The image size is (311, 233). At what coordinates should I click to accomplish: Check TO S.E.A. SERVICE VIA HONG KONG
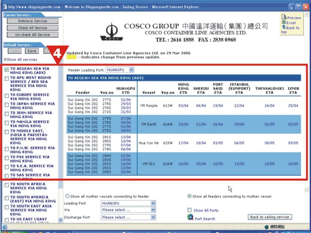[x=7, y=167]
